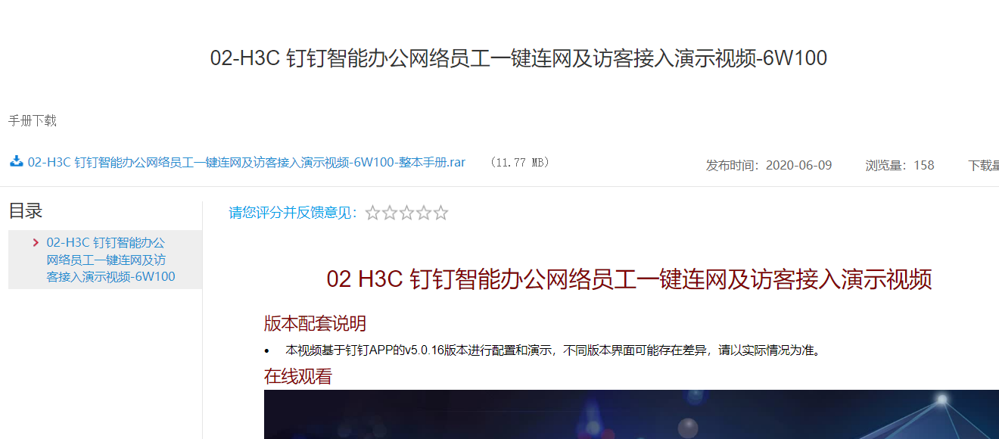Click the red chevron in the 目录 tree
The image size is (999, 439).
[36, 243]
